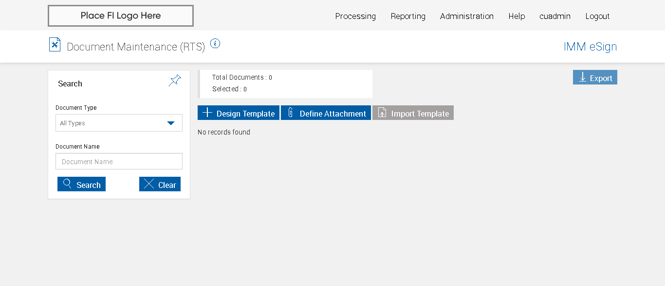Click the Document Maintenance page icon

click(55, 45)
